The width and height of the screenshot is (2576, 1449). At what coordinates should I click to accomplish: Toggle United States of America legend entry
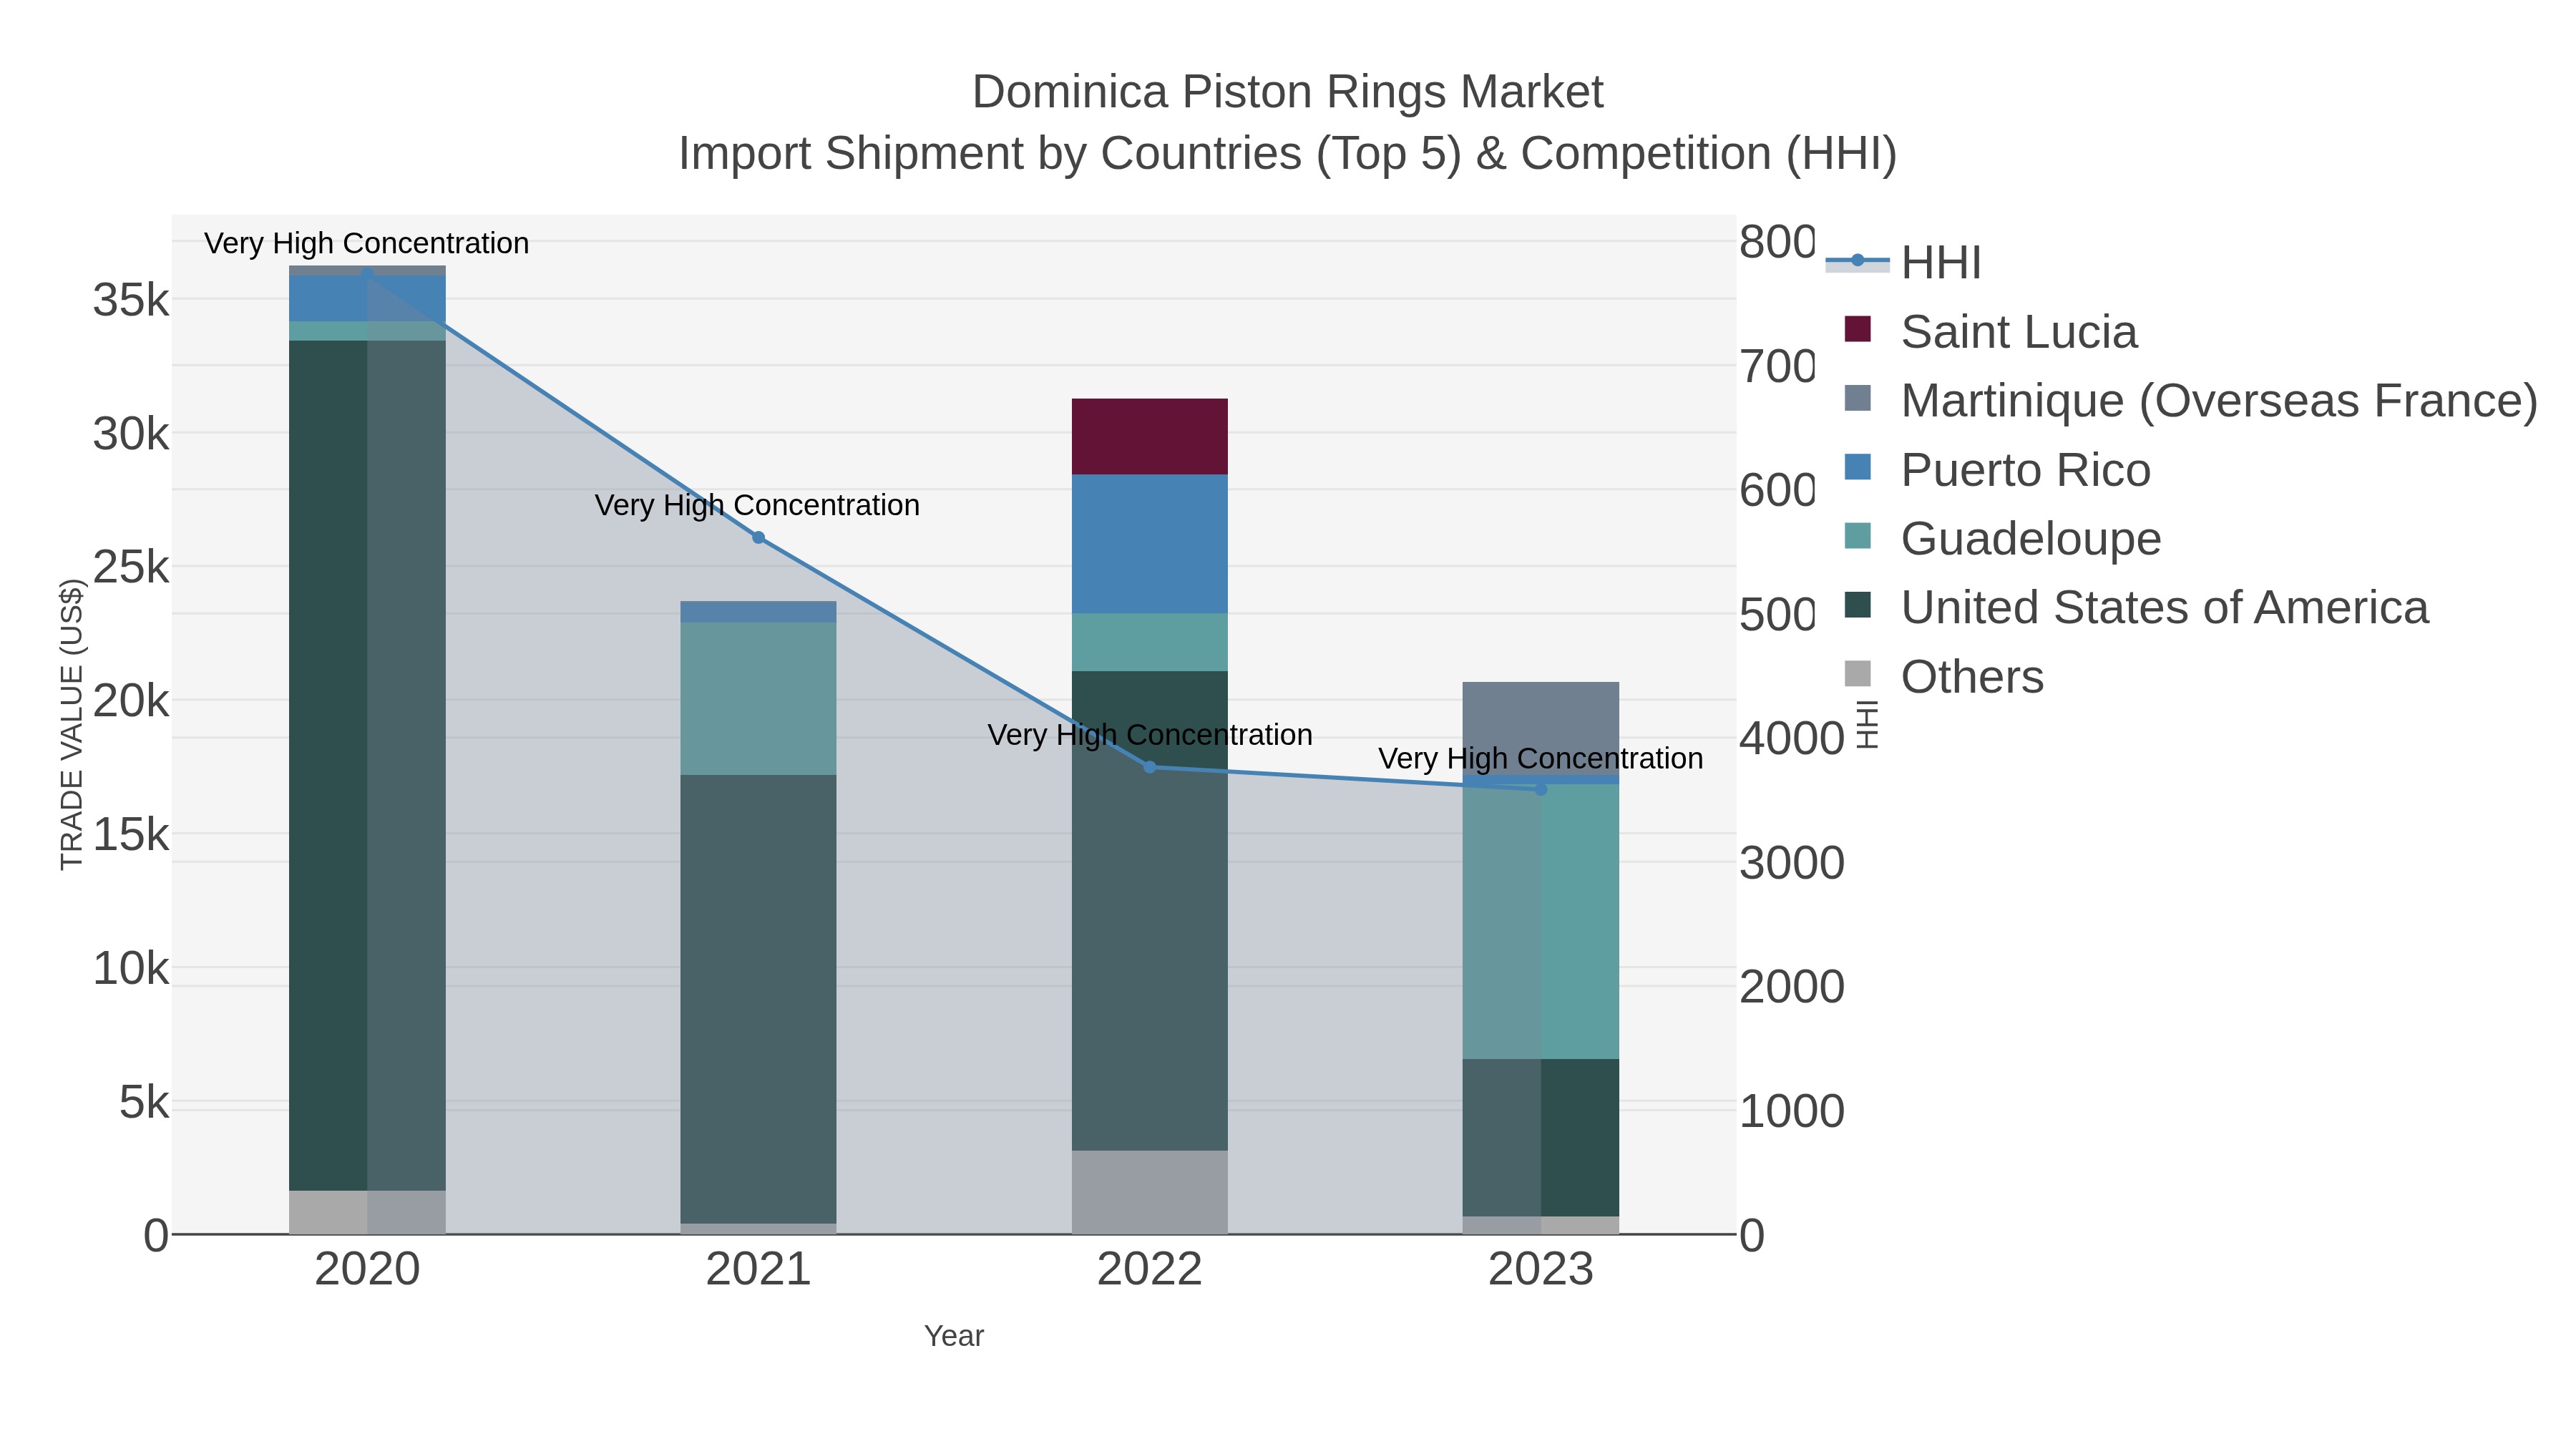point(2136,608)
